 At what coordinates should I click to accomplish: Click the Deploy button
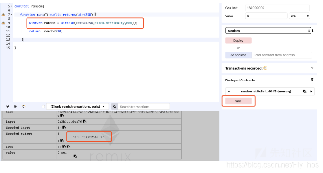[x=238, y=41]
